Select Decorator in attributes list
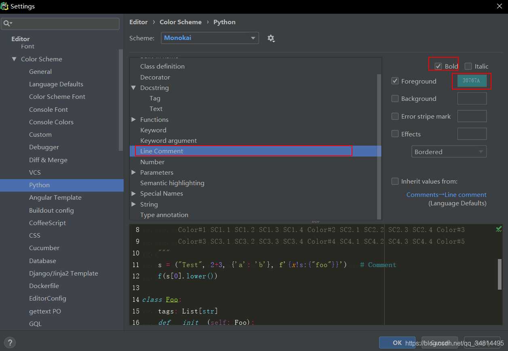This screenshot has width=508, height=351. coord(155,77)
